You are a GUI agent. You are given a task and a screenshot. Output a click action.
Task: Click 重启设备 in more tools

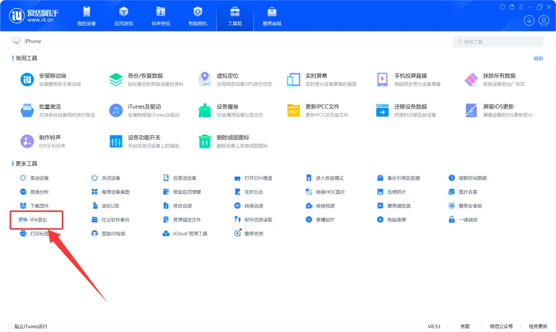34,178
